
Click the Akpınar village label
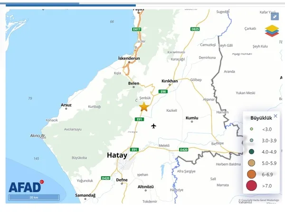tap(209, 99)
